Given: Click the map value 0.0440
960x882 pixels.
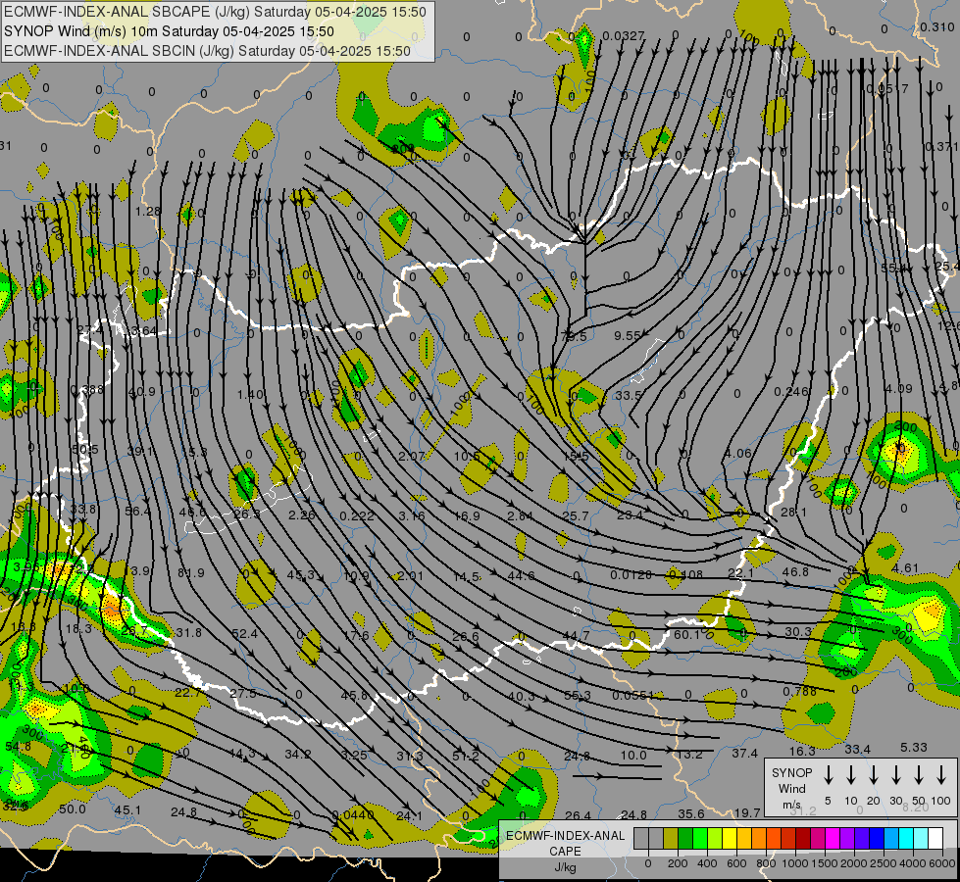Looking at the screenshot, I should pos(353,815).
